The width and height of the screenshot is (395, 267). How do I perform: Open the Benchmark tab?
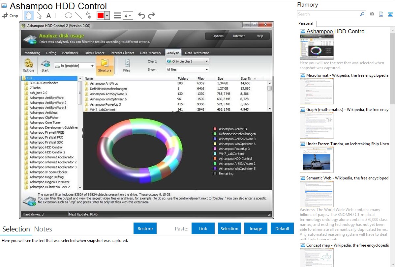tap(70, 53)
